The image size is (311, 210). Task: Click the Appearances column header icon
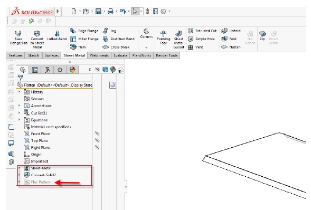tap(113, 70)
